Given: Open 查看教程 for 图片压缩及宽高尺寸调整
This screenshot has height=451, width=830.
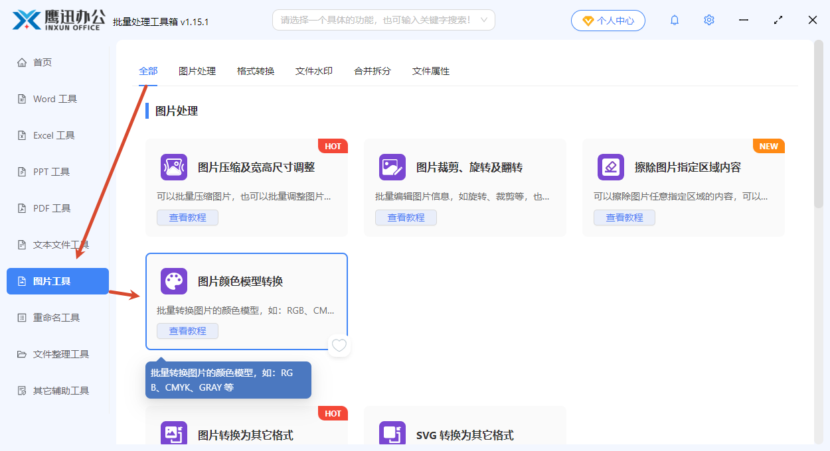Looking at the screenshot, I should pyautogui.click(x=187, y=218).
